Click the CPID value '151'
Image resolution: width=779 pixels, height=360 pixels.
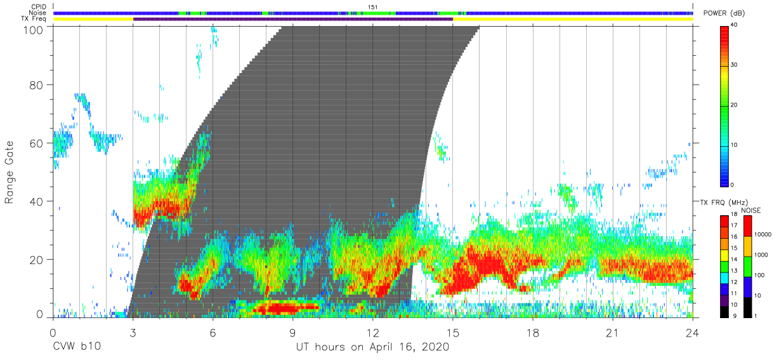[x=373, y=7]
